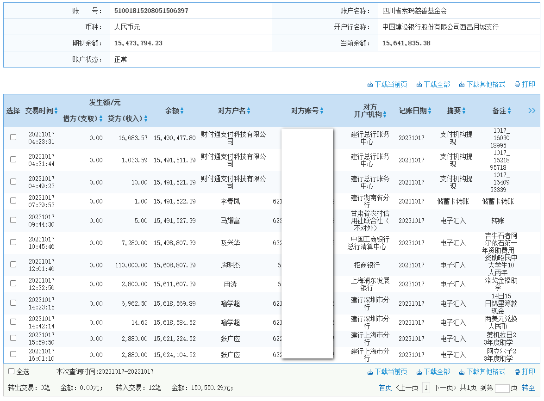Click sort toggle on 贷方(收入) column
The image size is (544, 401).
145,118
